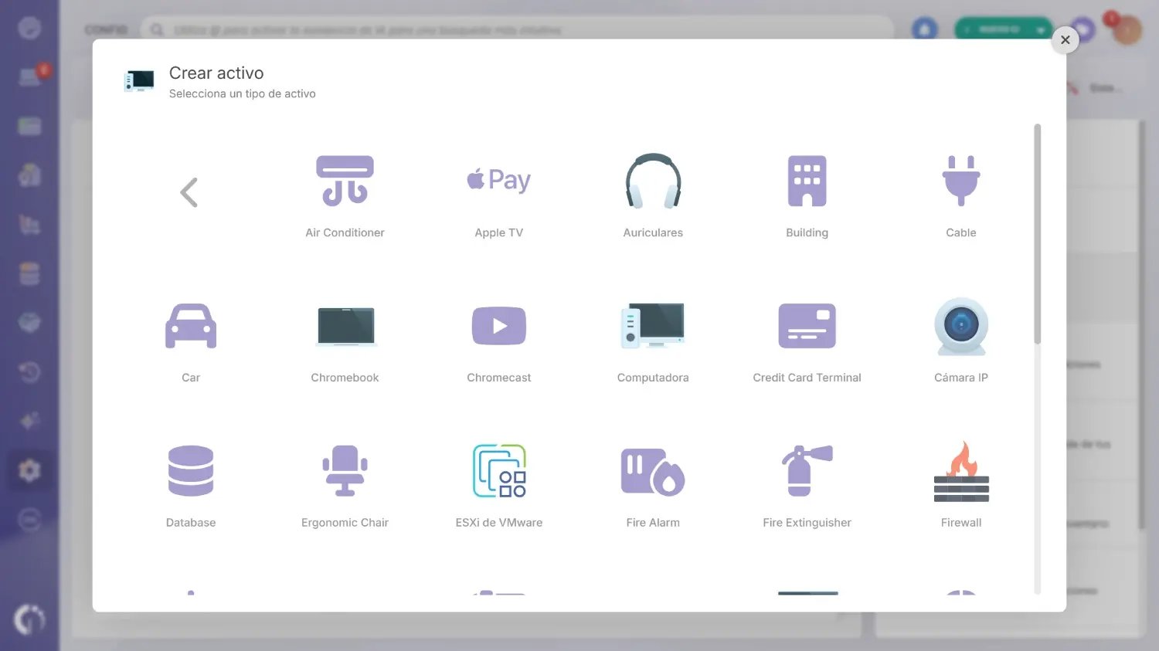Pick the Ergonomic Chair icon
The height and width of the screenshot is (651, 1159).
[x=345, y=470]
